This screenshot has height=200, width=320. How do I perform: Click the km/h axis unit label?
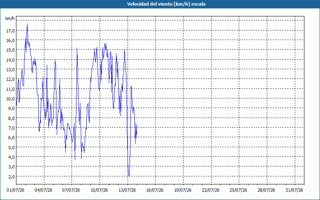pos(10,19)
